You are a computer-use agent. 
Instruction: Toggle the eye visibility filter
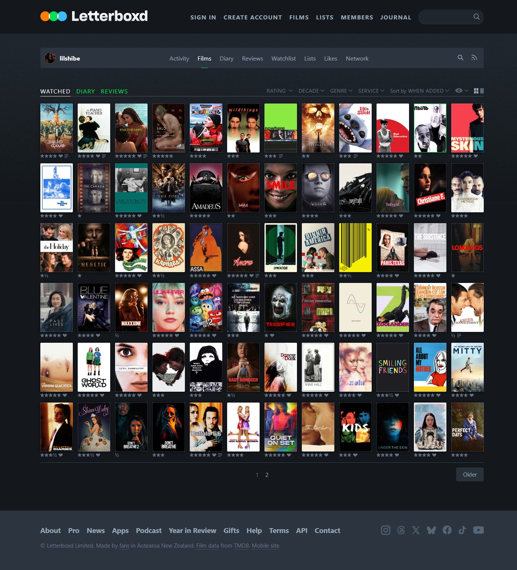coord(459,90)
